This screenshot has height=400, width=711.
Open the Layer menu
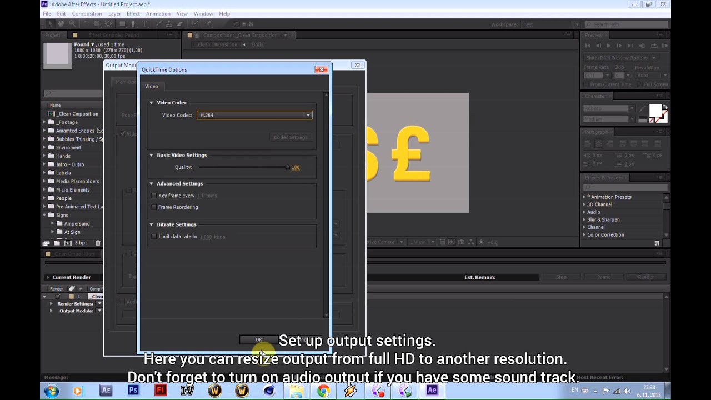(114, 13)
